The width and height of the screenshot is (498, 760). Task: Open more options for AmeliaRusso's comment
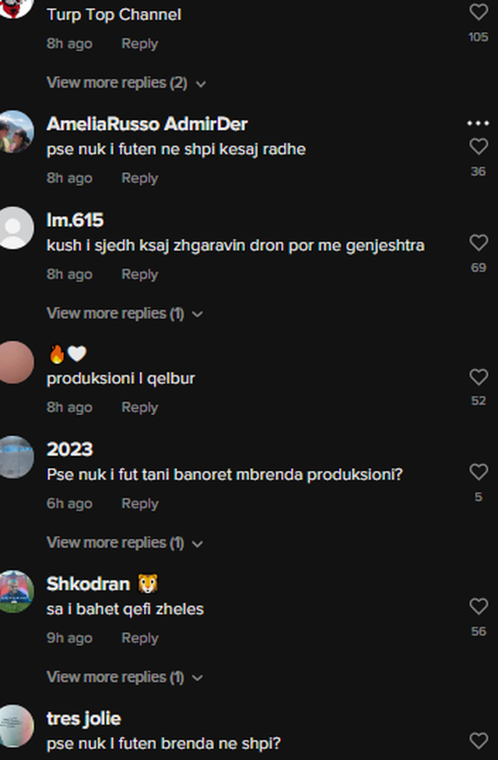click(478, 124)
